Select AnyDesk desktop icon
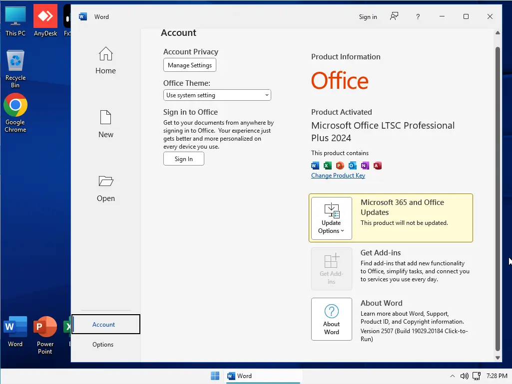Screen dimensions: 512x384 45,20
